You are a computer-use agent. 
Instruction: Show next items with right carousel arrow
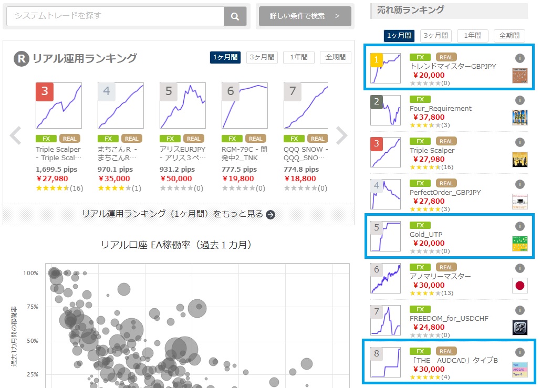341,135
